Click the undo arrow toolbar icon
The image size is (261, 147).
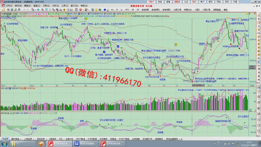[24, 10]
